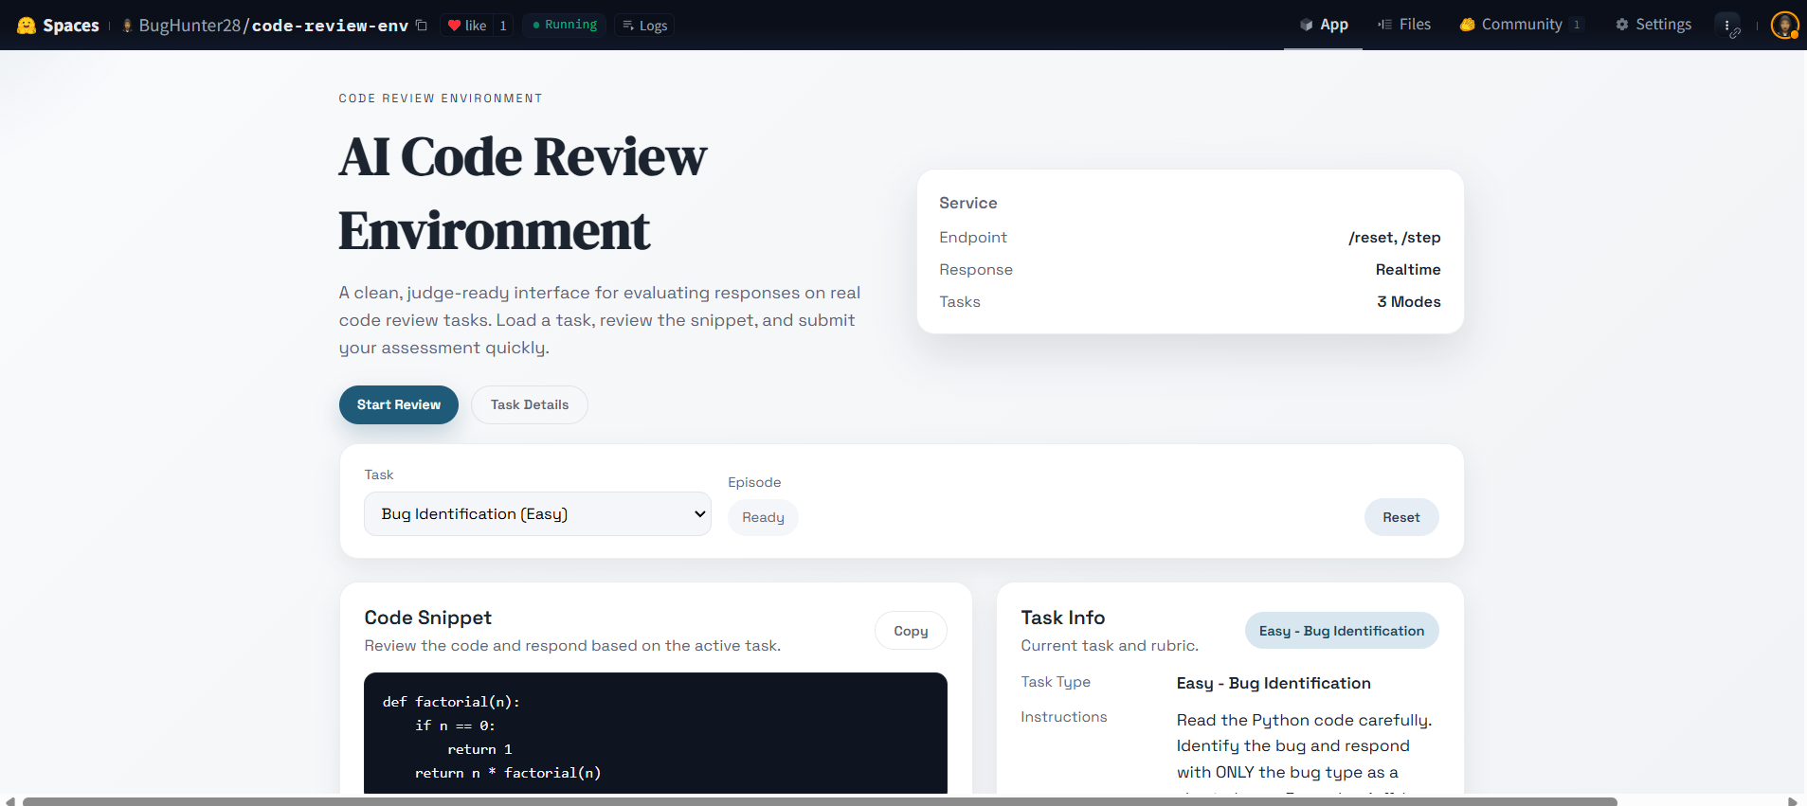This screenshot has height=806, width=1807.
Task: Open the code-review-env repository link
Action: [x=330, y=26]
